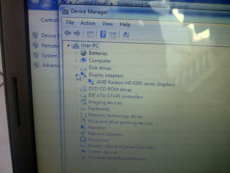
Task: Click the Back arrow in Device Manager toolbar
Action: pos(68,33)
